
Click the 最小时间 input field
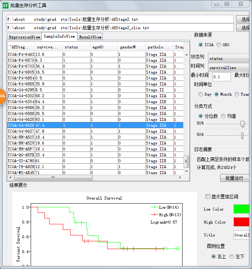pos(222,77)
